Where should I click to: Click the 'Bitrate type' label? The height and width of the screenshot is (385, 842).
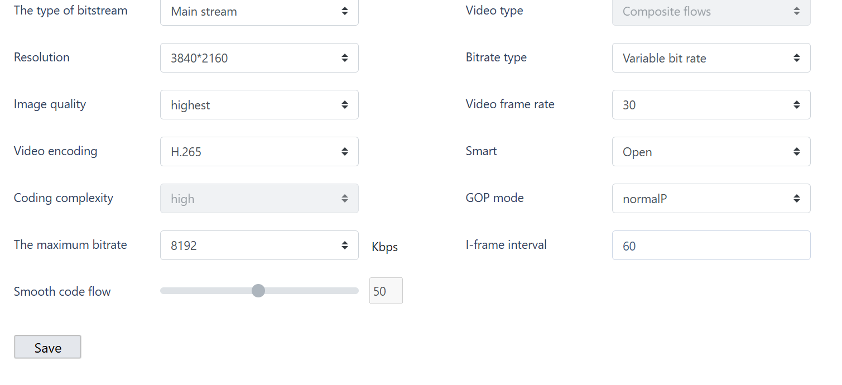[496, 57]
